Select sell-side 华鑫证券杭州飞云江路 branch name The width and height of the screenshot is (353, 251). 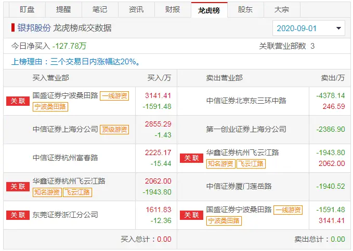pos(243,152)
